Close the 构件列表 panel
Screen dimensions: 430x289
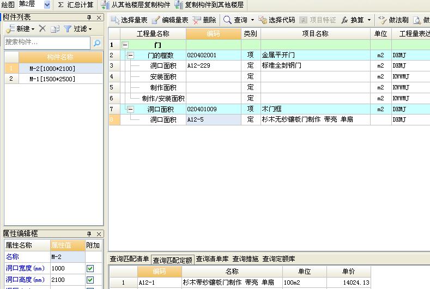pyautogui.click(x=99, y=17)
